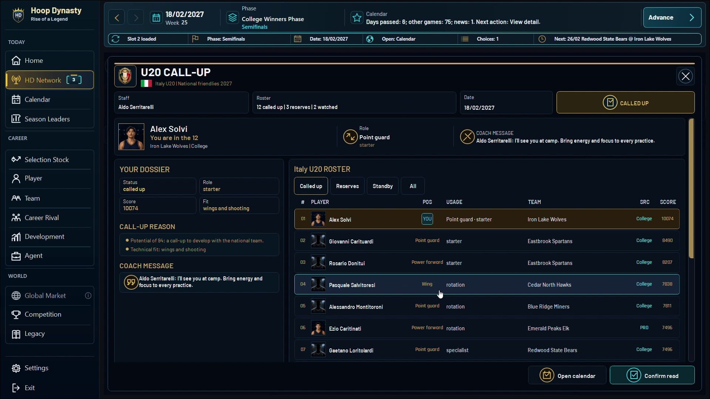
Task: Click the quote icon in coach message box
Action: click(131, 282)
